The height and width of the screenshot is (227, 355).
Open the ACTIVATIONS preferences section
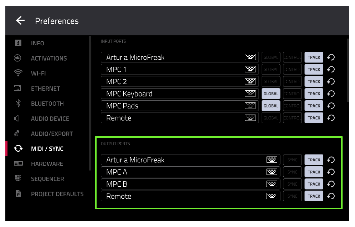pyautogui.click(x=40, y=58)
